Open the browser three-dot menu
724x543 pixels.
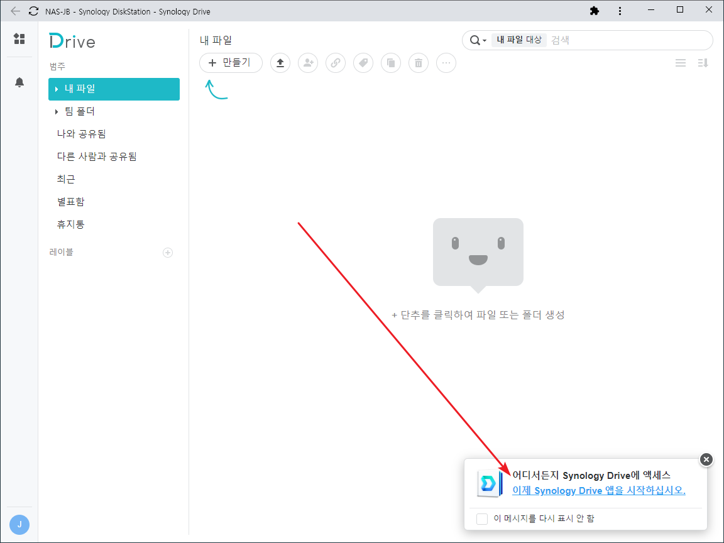620,11
